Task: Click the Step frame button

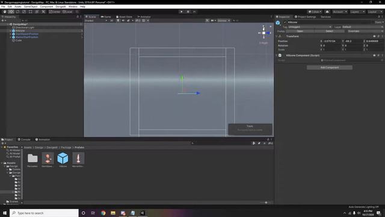Action: click(194, 11)
